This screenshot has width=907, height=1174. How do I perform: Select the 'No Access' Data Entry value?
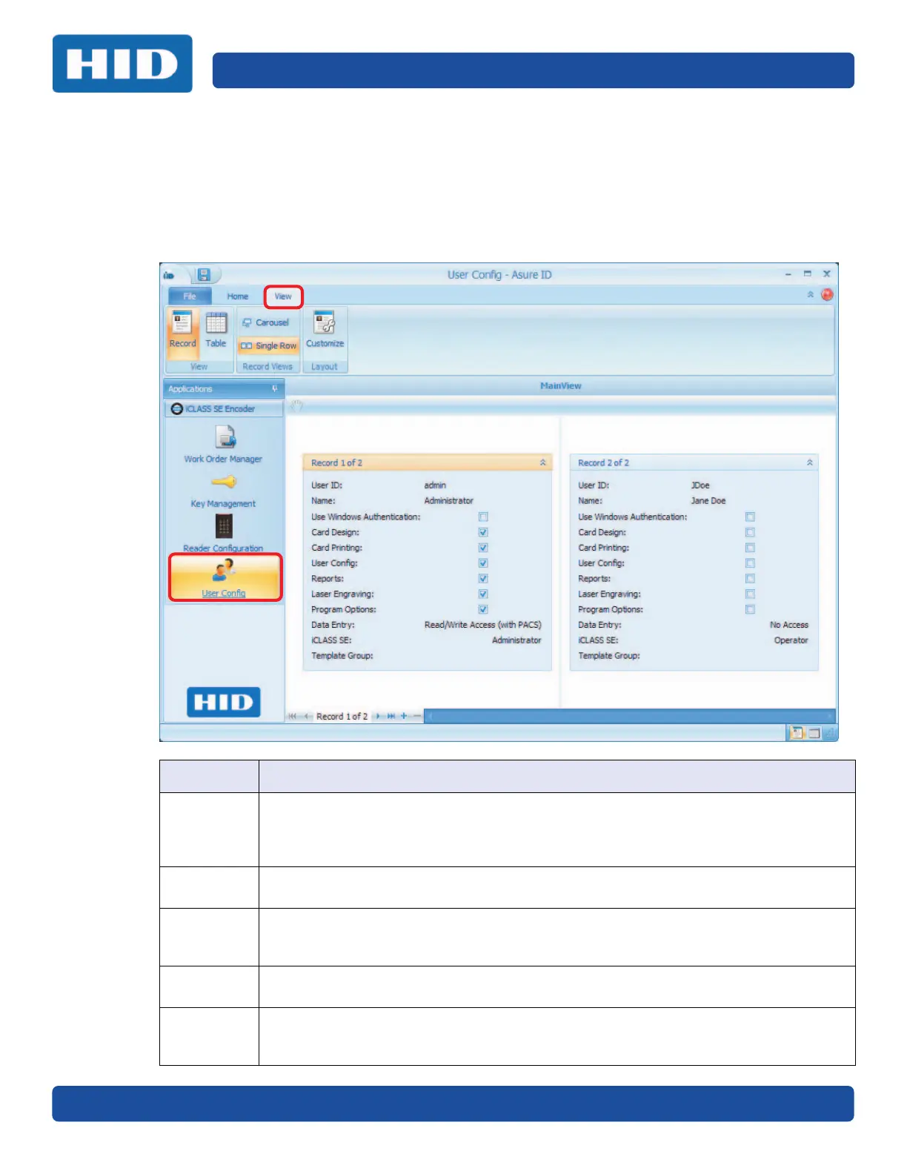point(789,626)
